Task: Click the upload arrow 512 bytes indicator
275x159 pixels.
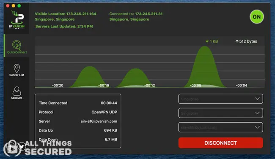Action: click(x=246, y=41)
